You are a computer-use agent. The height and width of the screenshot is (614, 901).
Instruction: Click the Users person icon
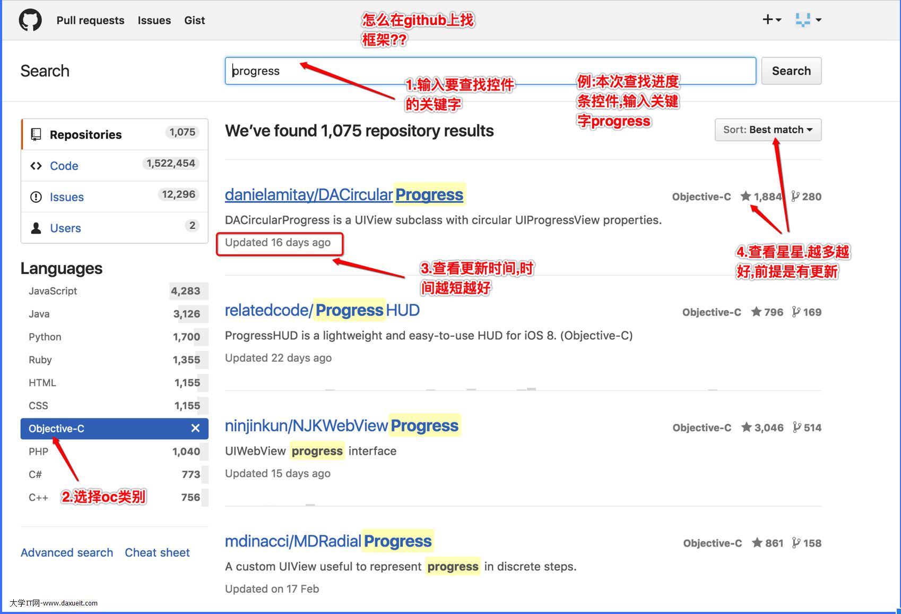[x=36, y=228]
